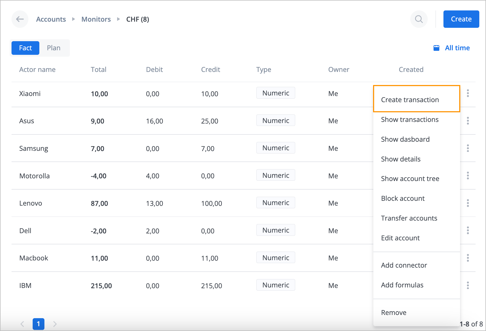Click Numeric type badge in Lenovo row

click(276, 203)
